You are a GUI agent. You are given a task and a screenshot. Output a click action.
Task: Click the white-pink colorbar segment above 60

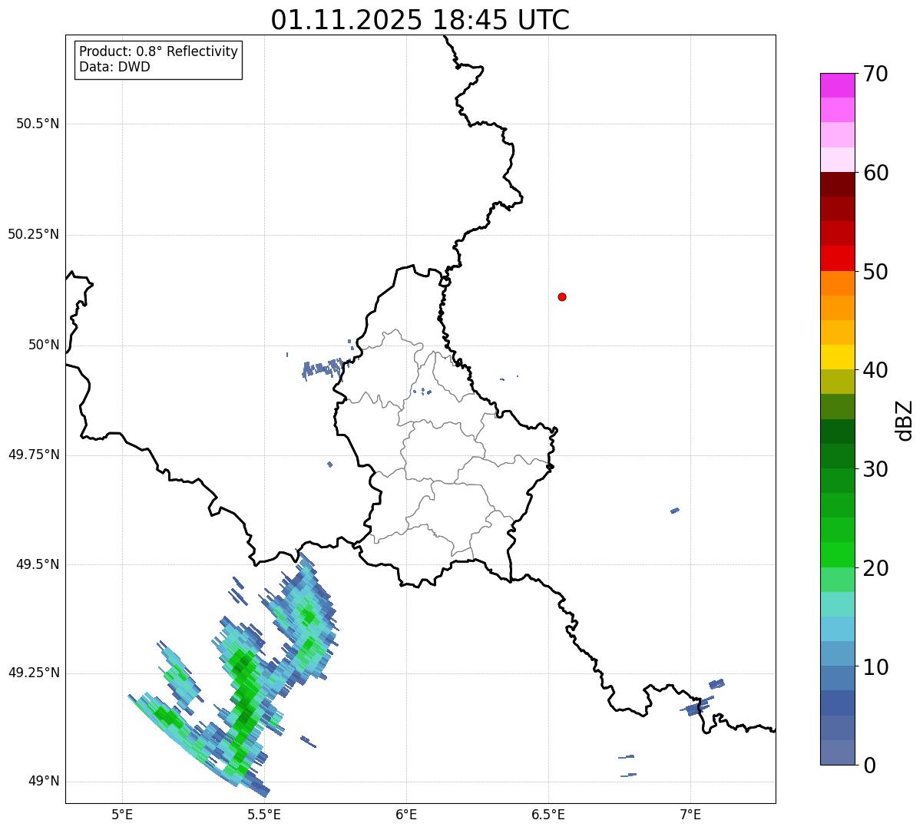point(837,160)
